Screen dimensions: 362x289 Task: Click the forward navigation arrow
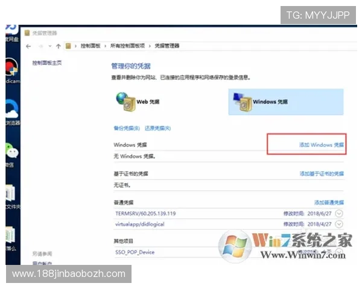point(41,46)
